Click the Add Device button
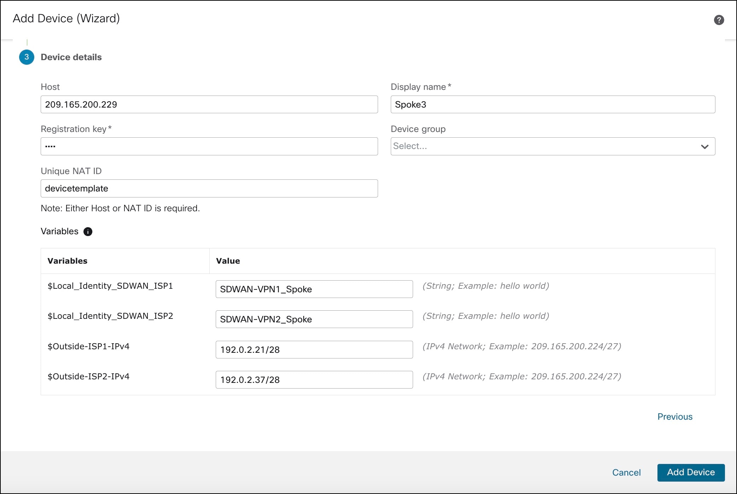The image size is (737, 494). pyautogui.click(x=690, y=472)
